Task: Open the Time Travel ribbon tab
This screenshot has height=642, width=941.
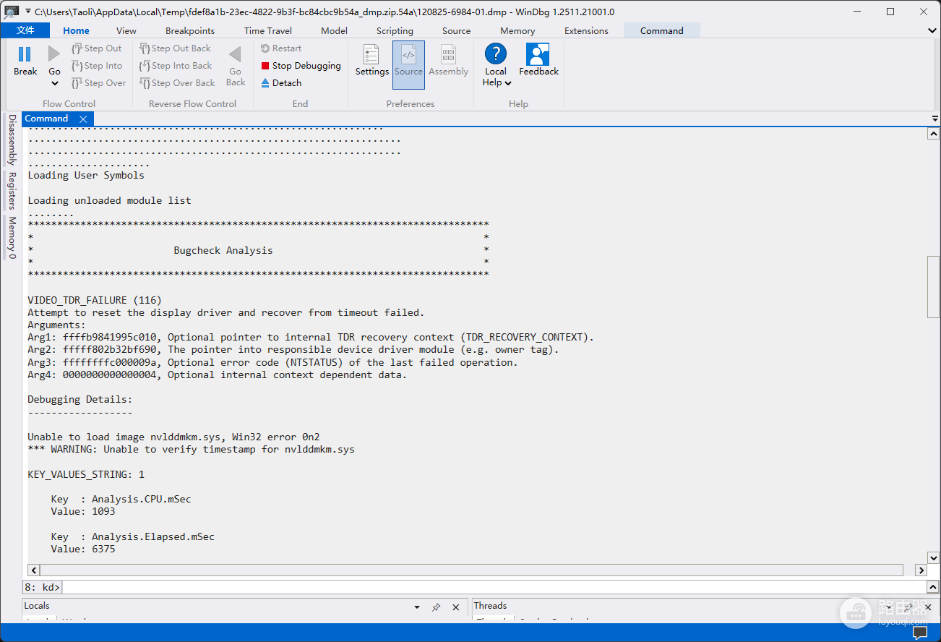Action: tap(268, 30)
